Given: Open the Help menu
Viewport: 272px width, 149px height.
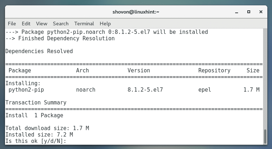Looking at the screenshot, I should tap(105, 24).
